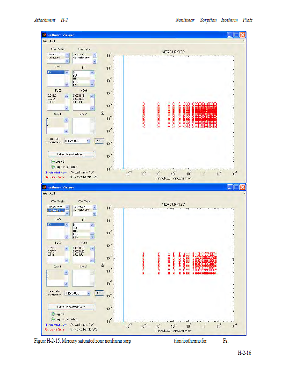Select Log Concentration radio in upper window
Image resolution: width=289 pixels, height=374 pixels.
click(x=53, y=166)
